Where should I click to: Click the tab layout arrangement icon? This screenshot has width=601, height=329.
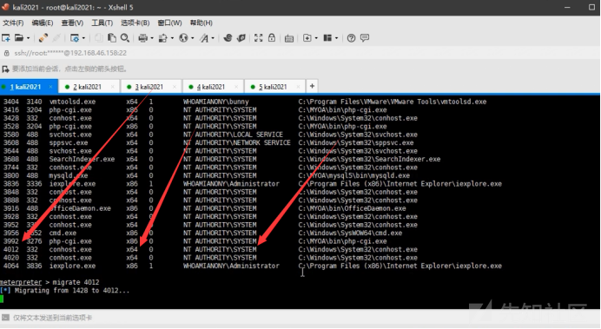tap(327, 38)
